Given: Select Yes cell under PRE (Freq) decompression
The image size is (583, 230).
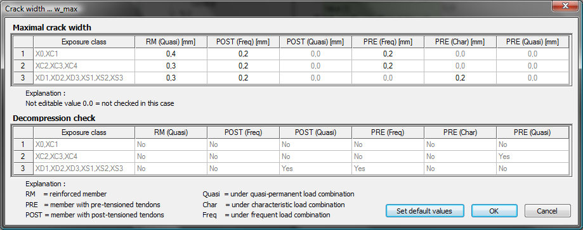Looking at the screenshot, I should tap(388, 169).
